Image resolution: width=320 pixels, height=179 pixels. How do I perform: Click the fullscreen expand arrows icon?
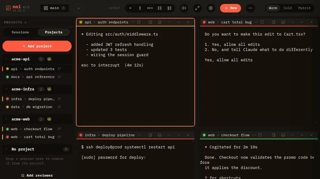point(197,8)
